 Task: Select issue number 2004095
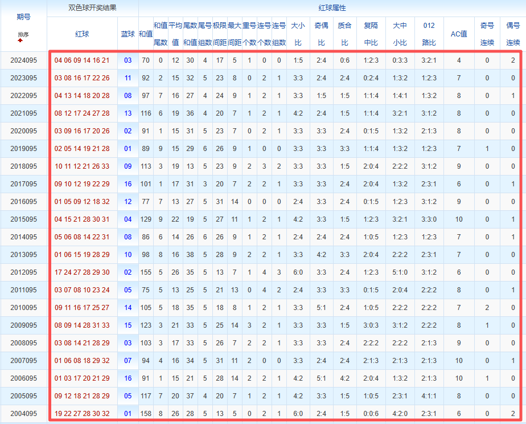point(23,414)
